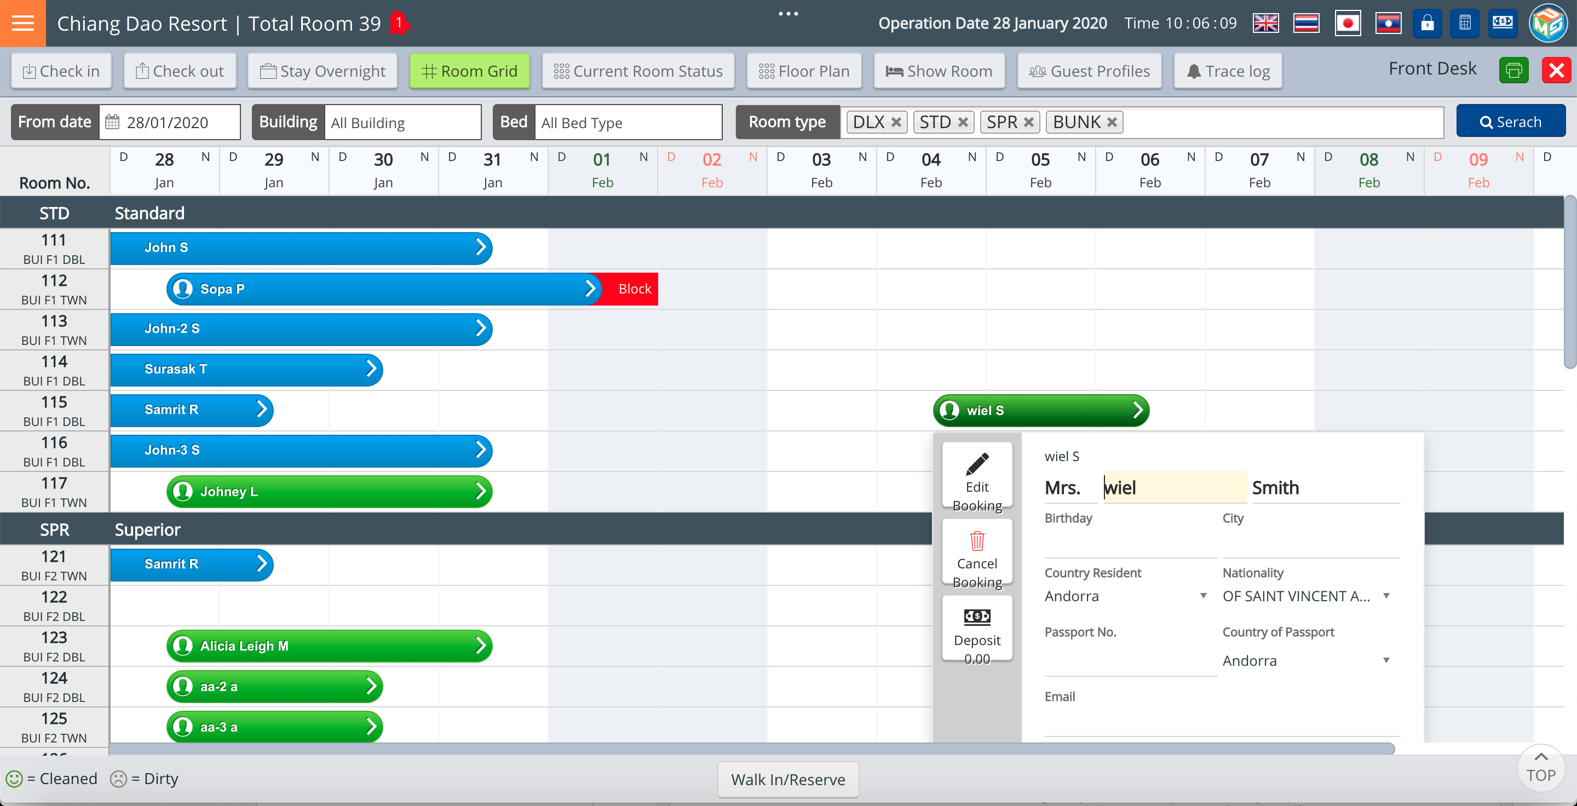Select the Japanese flag language icon
Viewport: 1577px width, 806px height.
pyautogui.click(x=1348, y=23)
